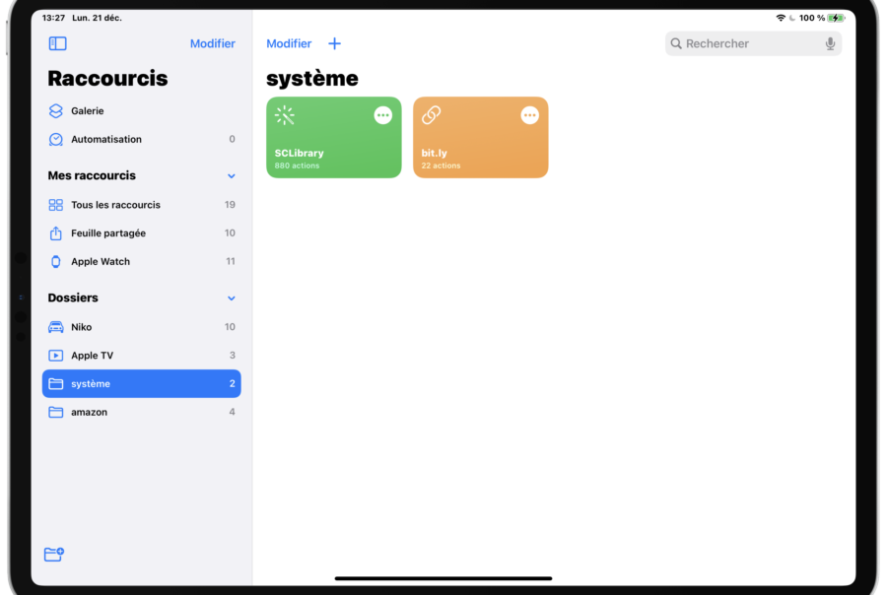Tap the home indicator bar
The height and width of the screenshot is (595, 887).
(443, 578)
